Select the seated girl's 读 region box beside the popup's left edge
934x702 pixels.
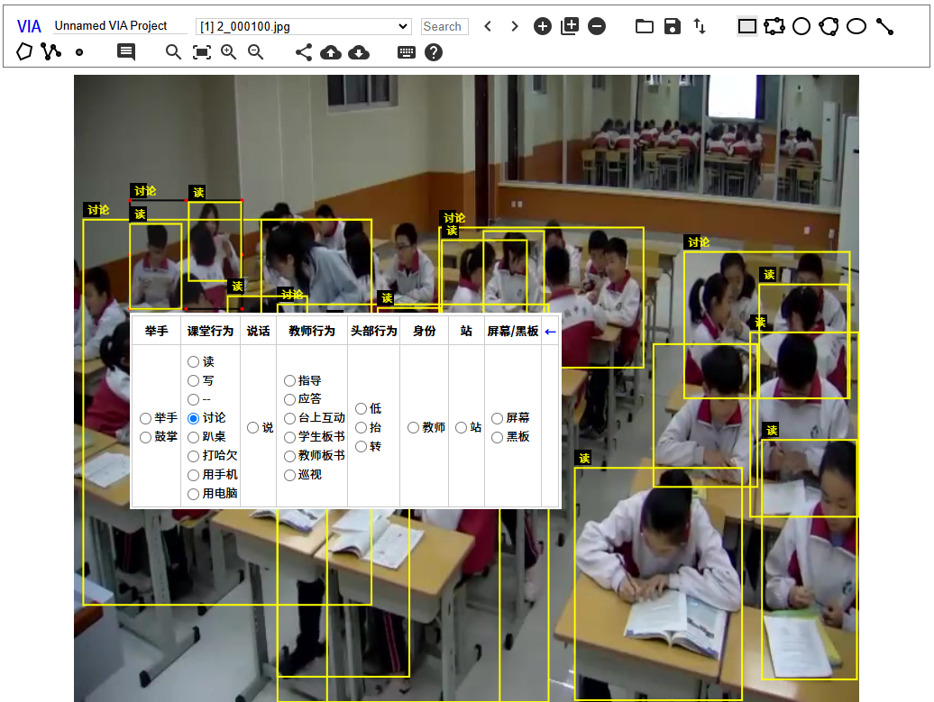coord(155,266)
